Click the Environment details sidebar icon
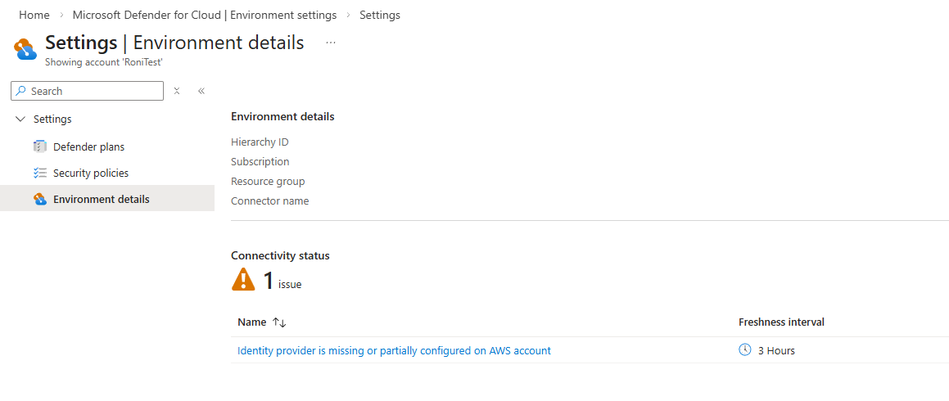Viewport: 949px width, 401px height. [x=40, y=199]
